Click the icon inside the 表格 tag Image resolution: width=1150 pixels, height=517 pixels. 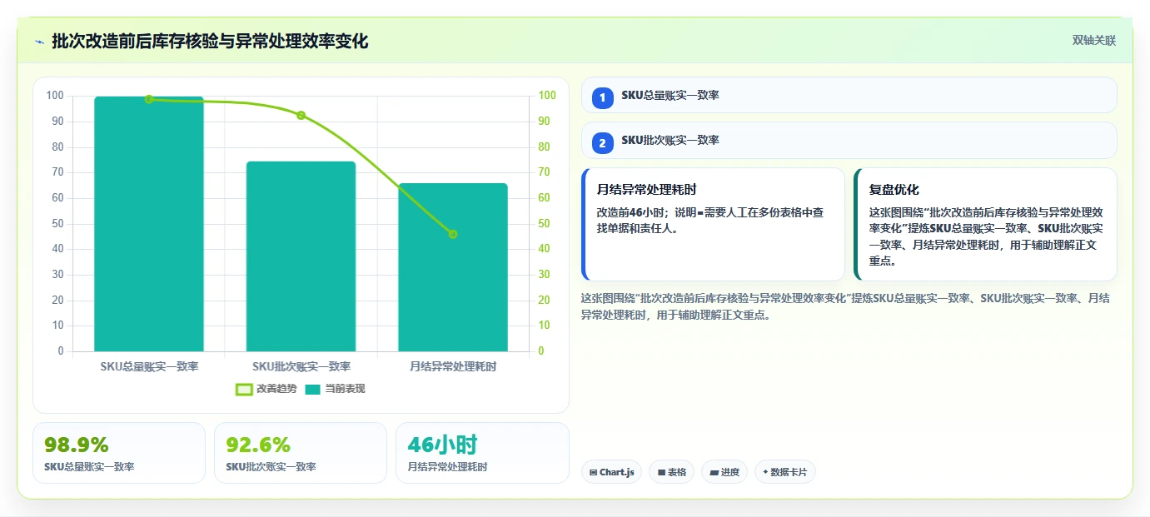pos(661,472)
